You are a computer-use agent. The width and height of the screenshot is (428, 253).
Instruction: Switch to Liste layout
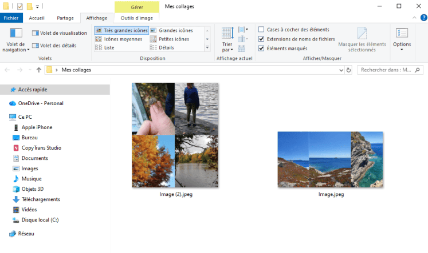[104, 47]
